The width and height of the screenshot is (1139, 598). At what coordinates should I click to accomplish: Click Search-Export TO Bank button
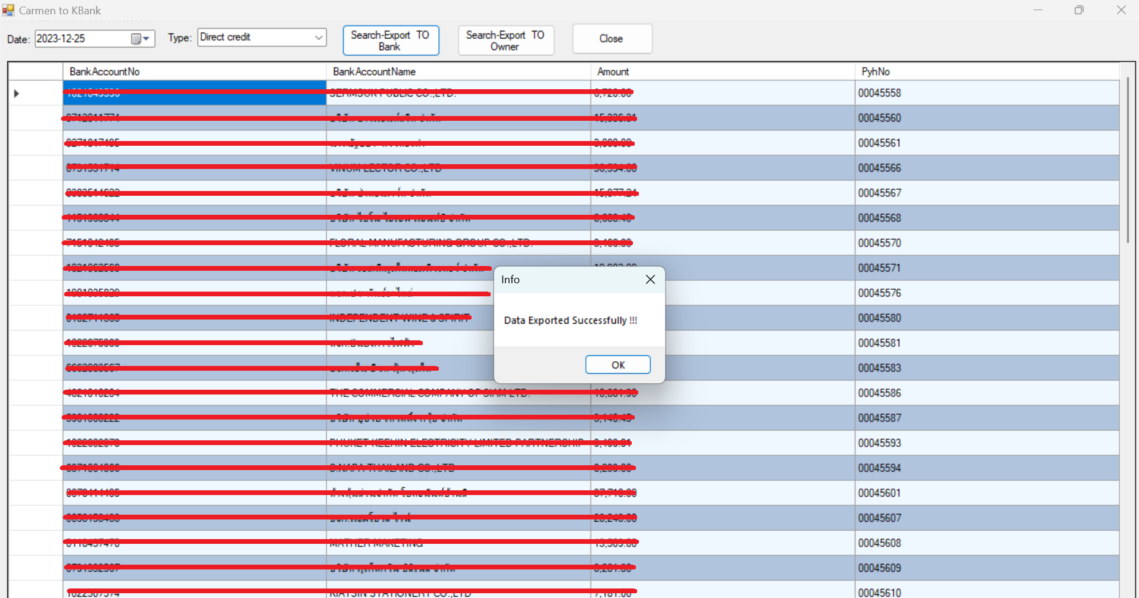[391, 40]
